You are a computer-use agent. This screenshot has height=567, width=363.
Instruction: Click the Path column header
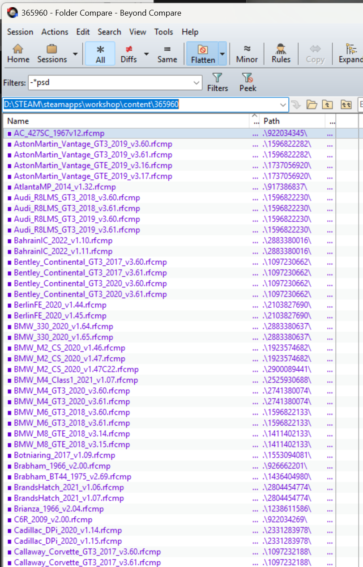293,121
